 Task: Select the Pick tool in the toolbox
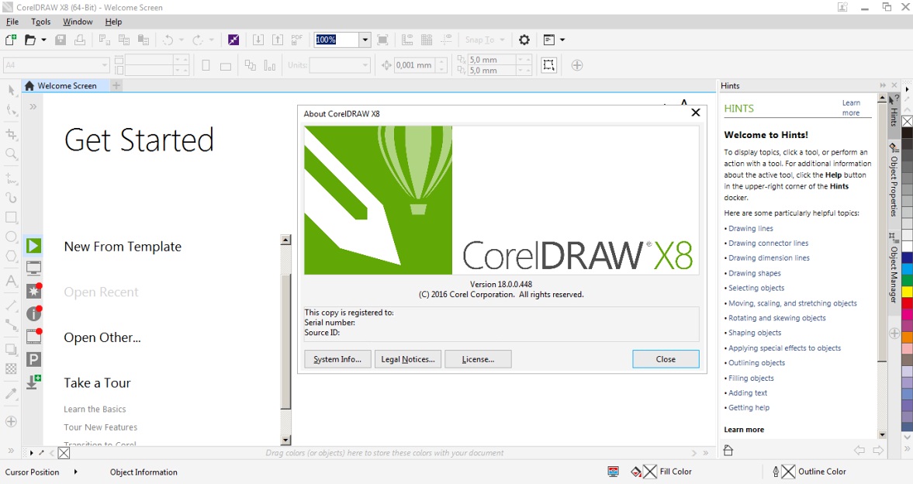(11, 91)
